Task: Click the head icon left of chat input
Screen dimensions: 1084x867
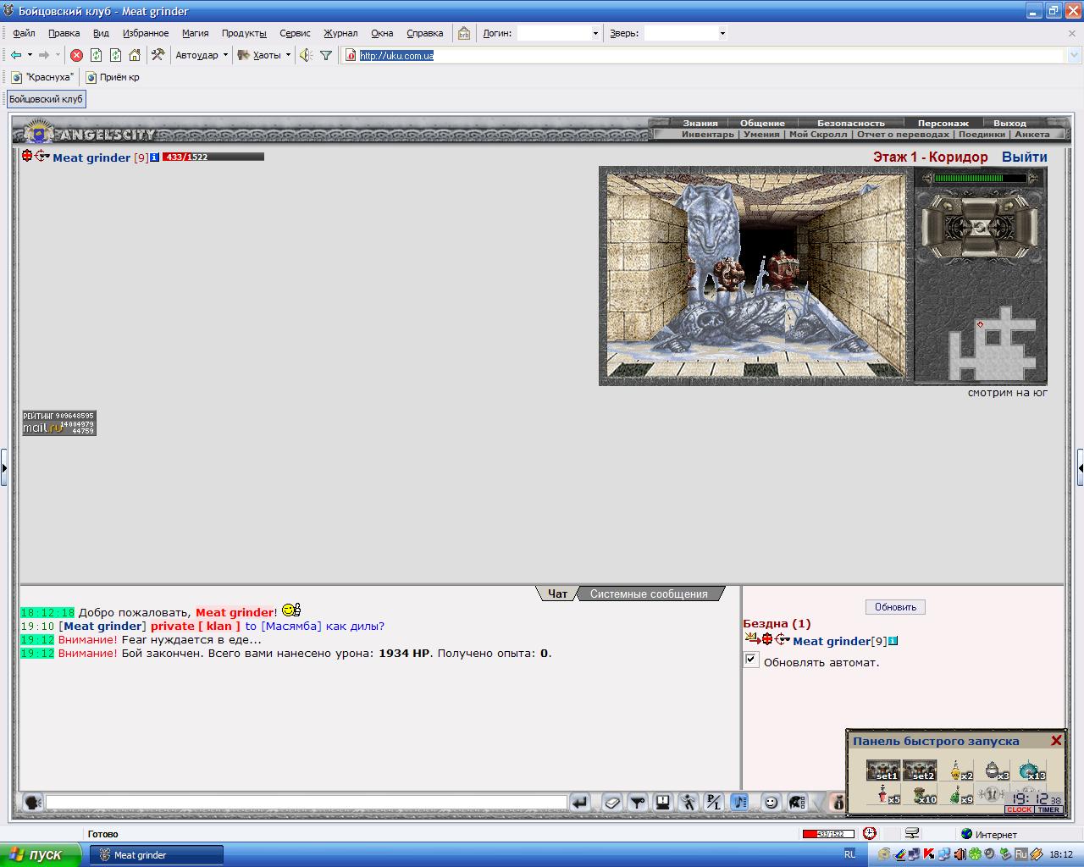Action: pyautogui.click(x=32, y=802)
